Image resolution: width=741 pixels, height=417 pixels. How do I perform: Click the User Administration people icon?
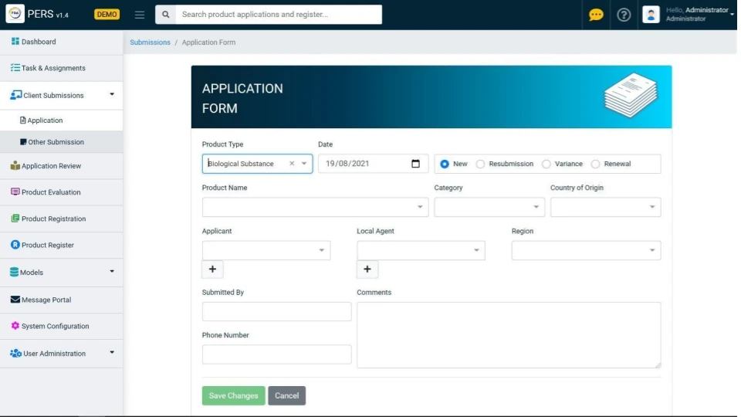(15, 353)
